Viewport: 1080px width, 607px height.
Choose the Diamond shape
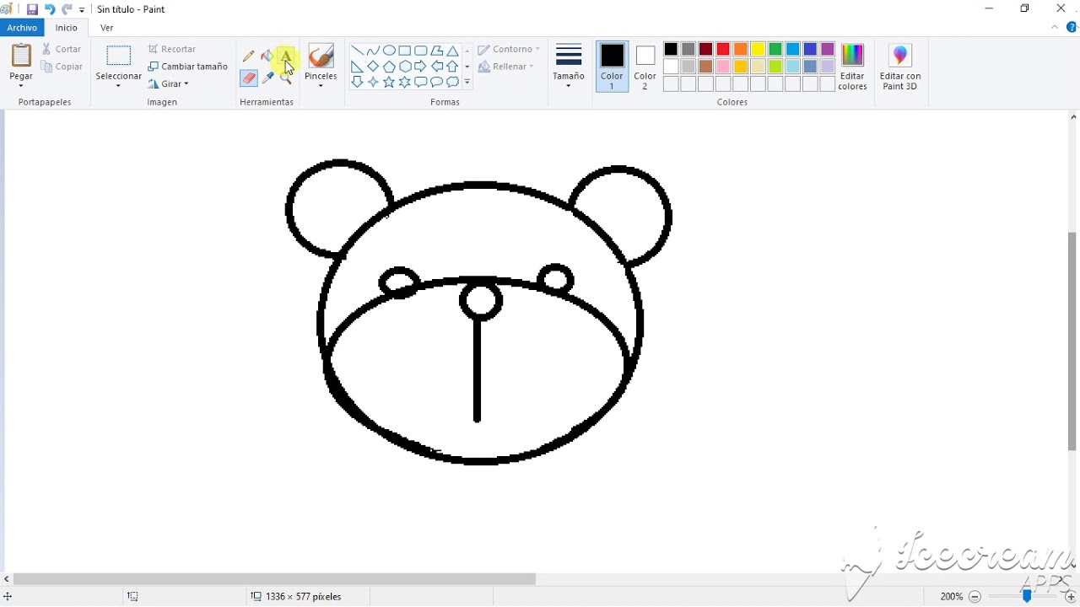point(373,67)
